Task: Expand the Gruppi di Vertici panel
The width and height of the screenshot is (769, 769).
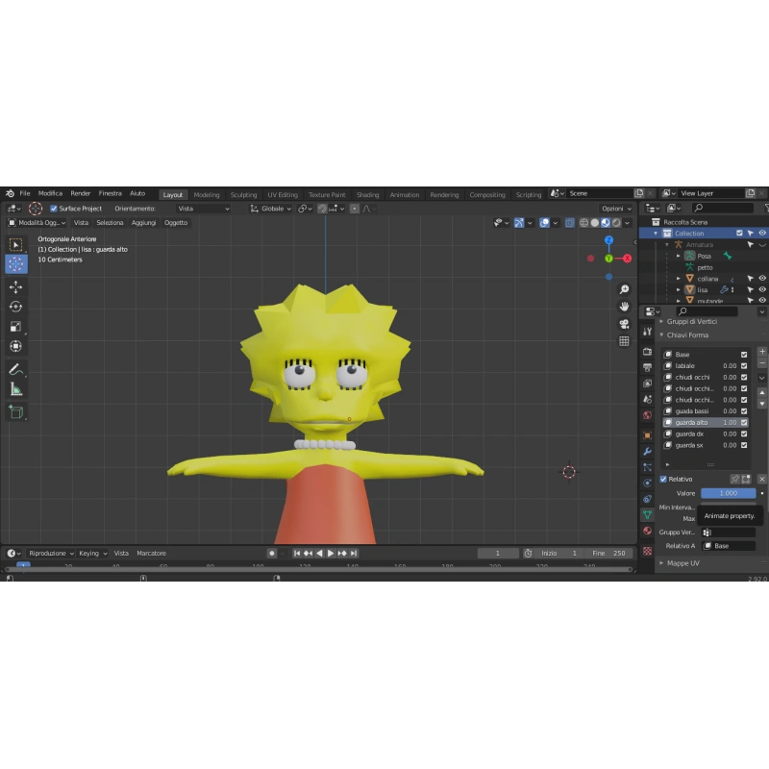Action: (692, 322)
